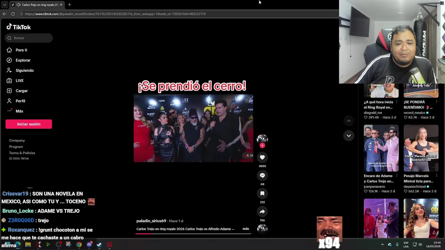Open the volume speaker icon in system tray

coord(420,244)
